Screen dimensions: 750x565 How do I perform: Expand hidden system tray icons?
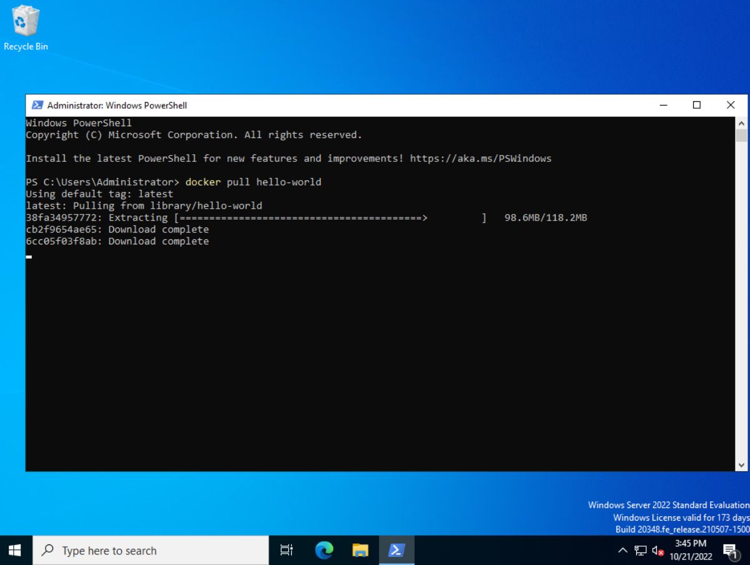pyautogui.click(x=623, y=551)
